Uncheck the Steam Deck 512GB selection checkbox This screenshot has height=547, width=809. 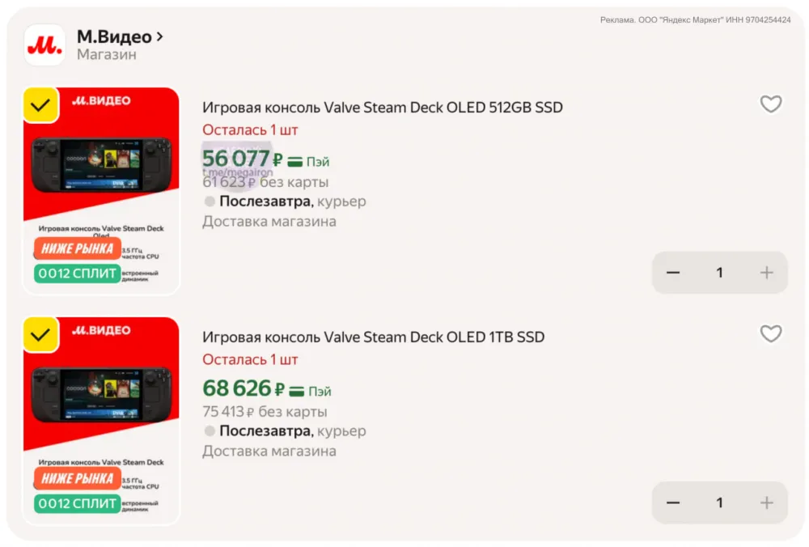pyautogui.click(x=40, y=105)
